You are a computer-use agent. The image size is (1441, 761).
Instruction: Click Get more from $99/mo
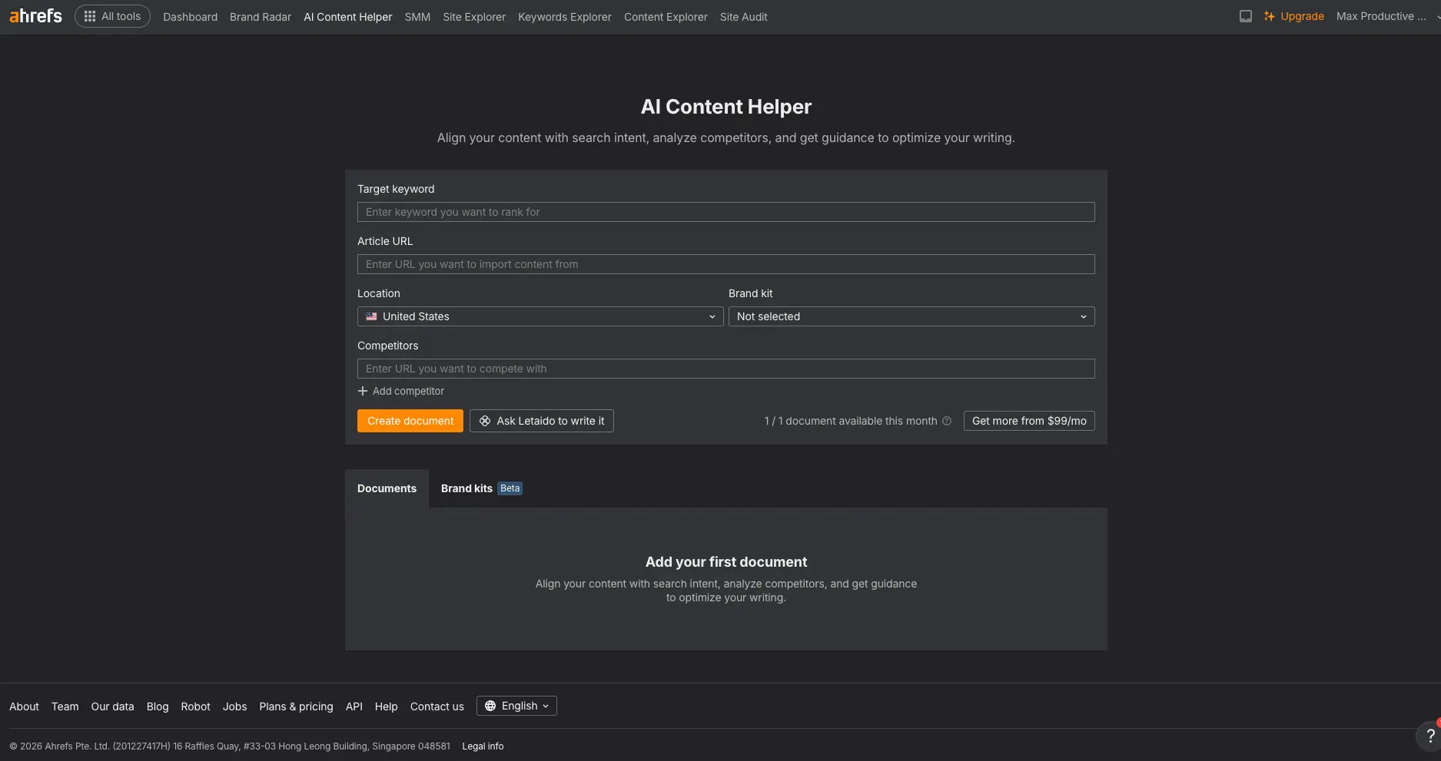tap(1029, 421)
